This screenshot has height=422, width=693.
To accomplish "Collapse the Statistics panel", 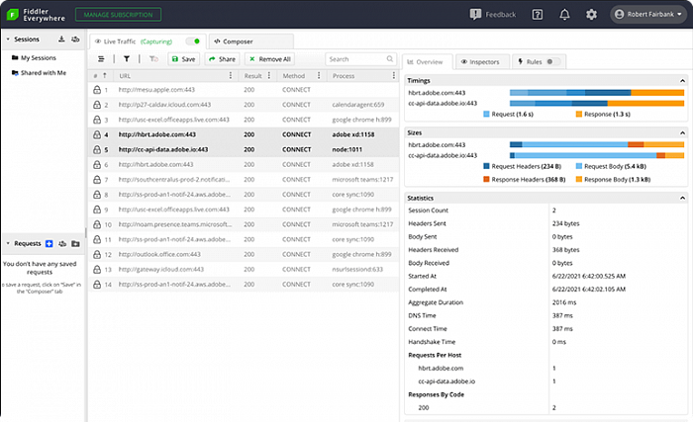I will pos(682,199).
